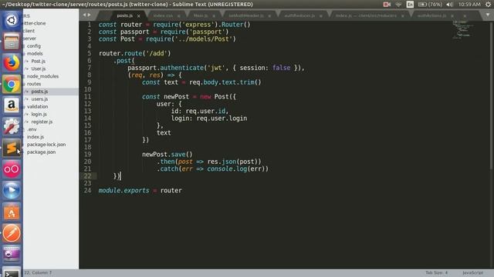Switch to the posts.js tab
Viewport: 494px width, 277px height.
pyautogui.click(x=125, y=15)
